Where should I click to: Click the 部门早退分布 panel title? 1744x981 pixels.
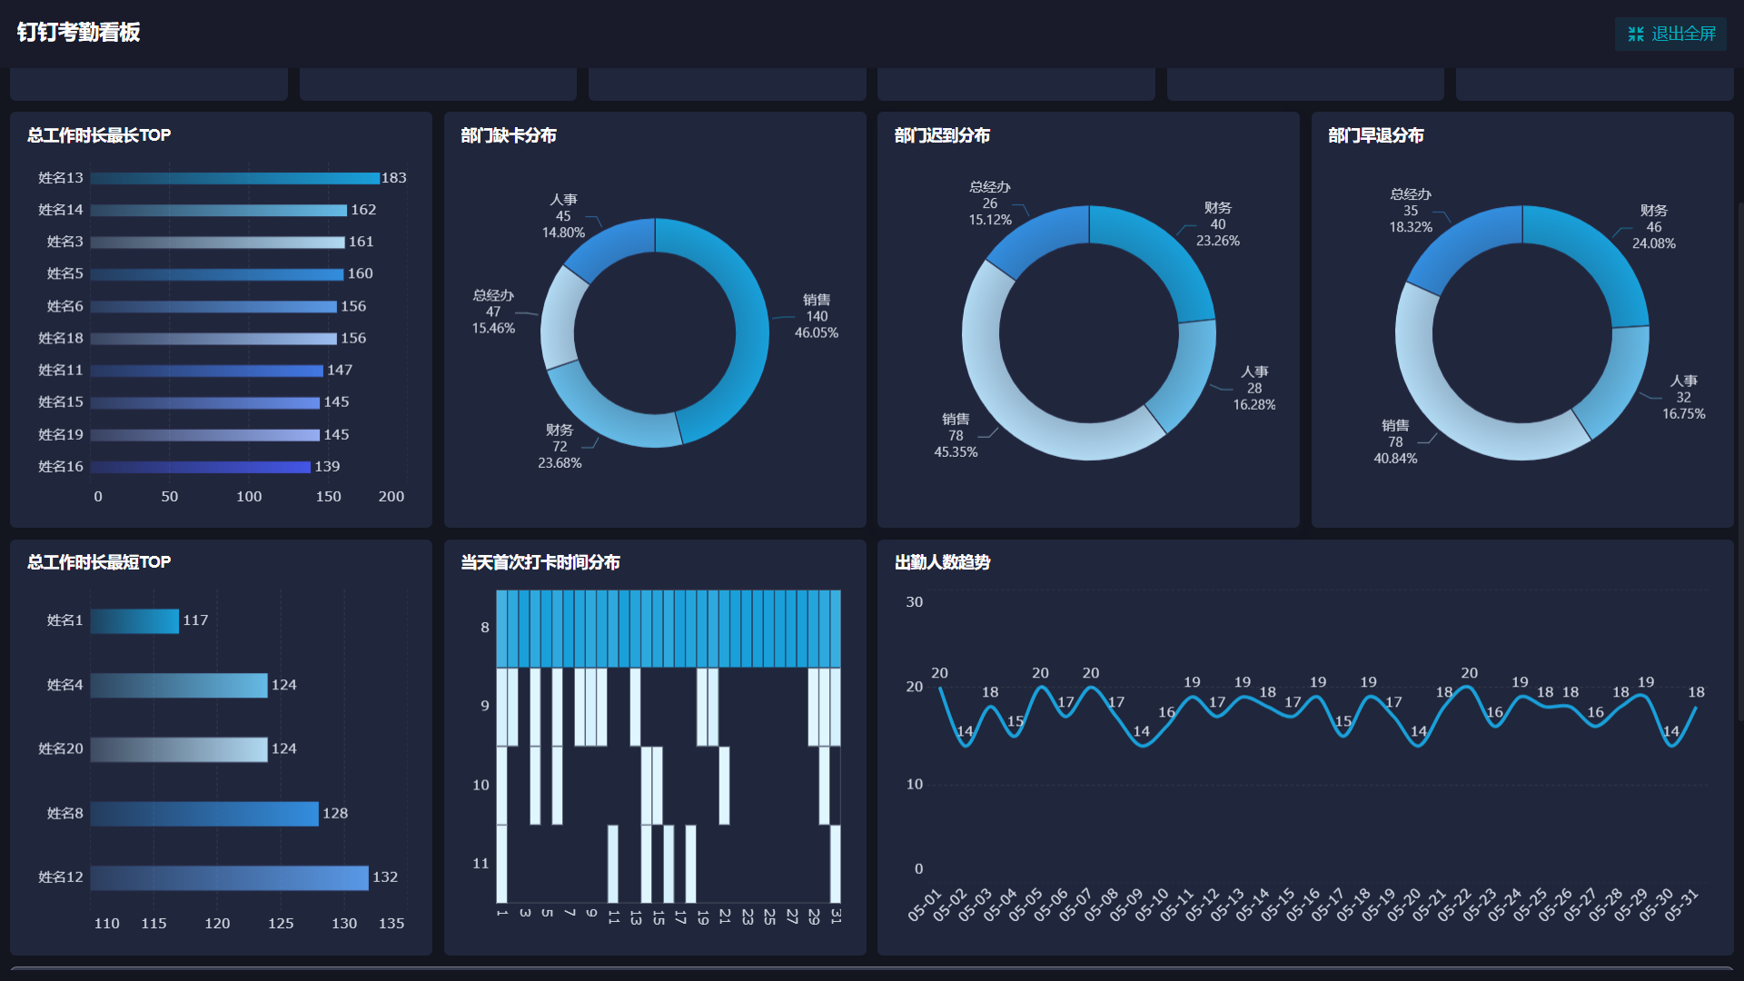tap(1376, 135)
